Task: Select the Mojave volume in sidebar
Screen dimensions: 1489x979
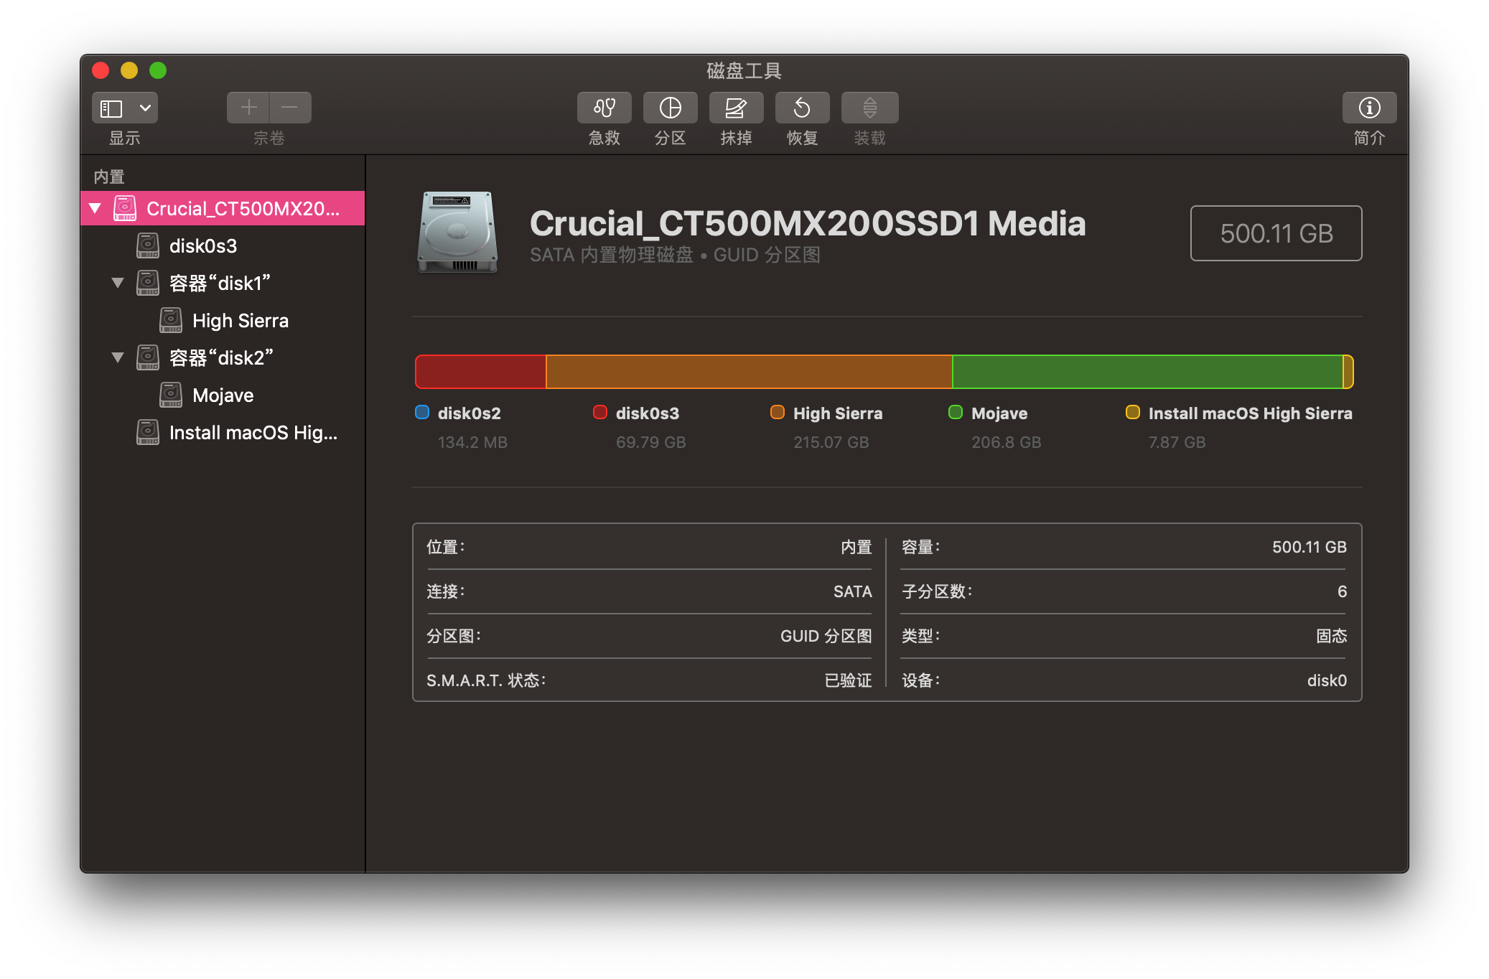Action: coord(223,395)
